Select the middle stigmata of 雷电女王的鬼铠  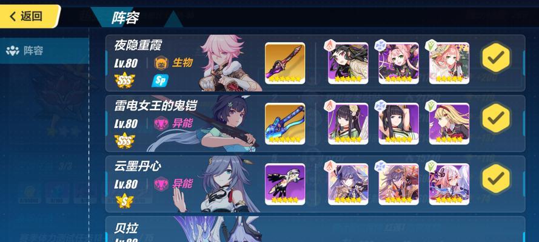(399, 123)
